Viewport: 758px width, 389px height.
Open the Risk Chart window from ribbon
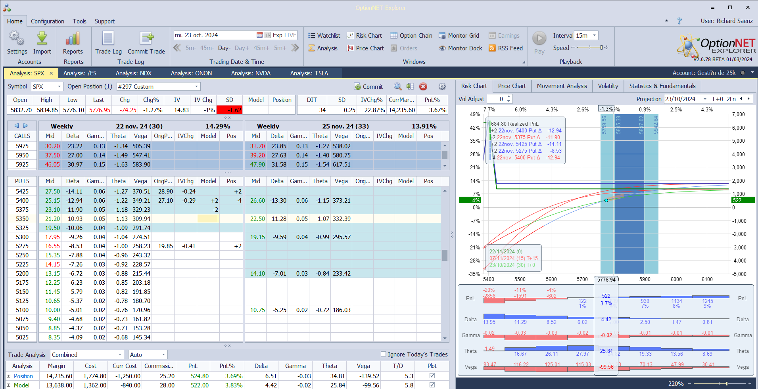[365, 36]
